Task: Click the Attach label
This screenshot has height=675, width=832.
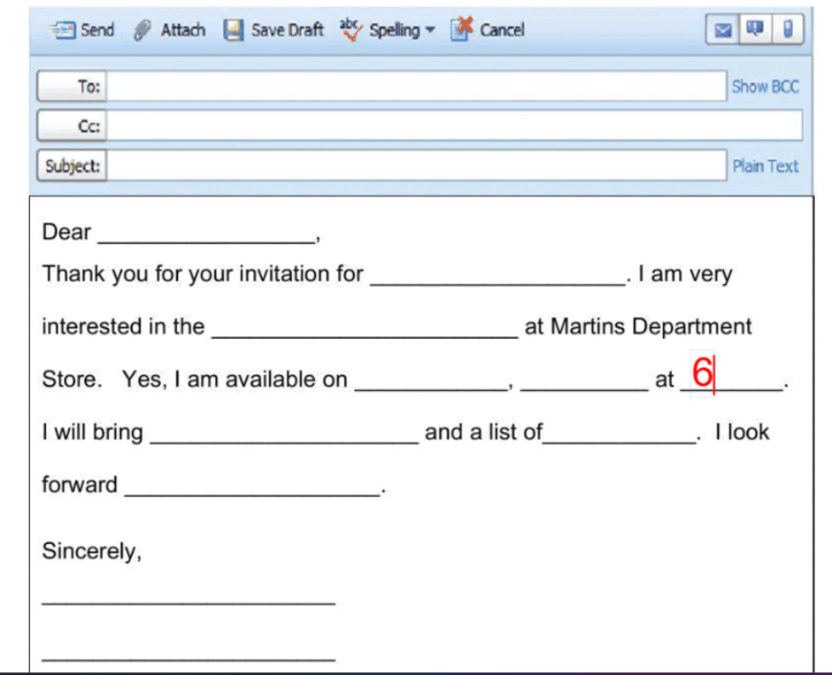Action: pos(183,30)
